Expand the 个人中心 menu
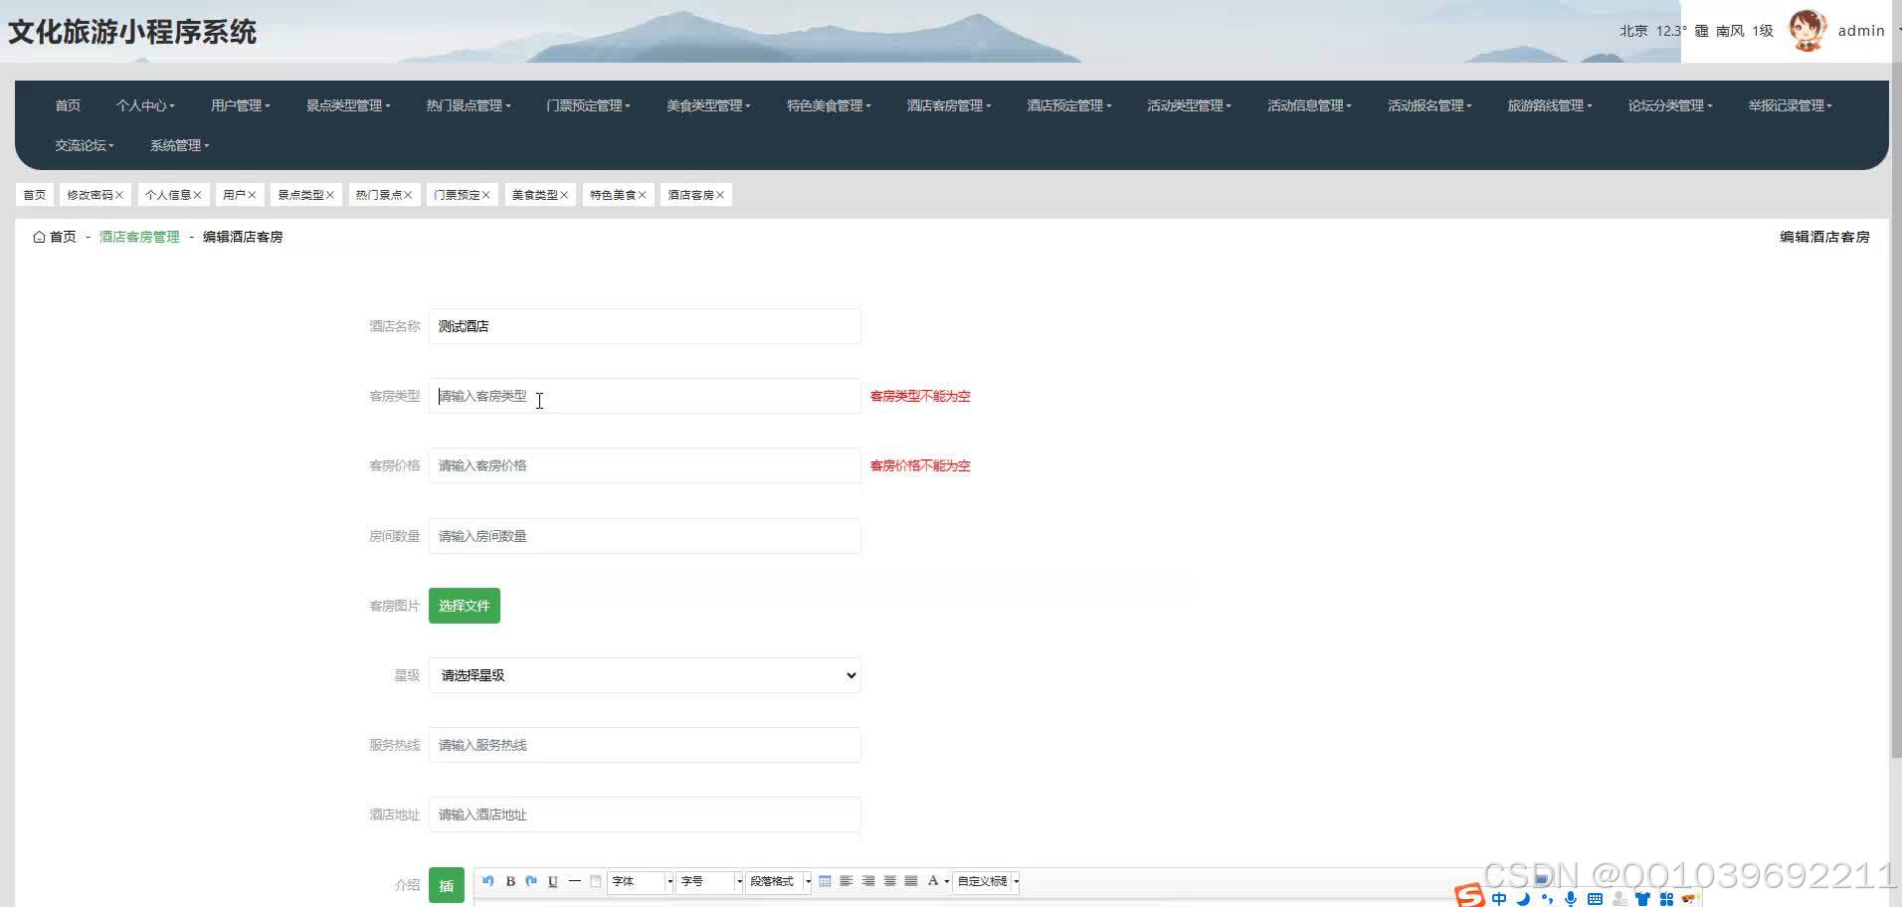This screenshot has width=1902, height=907. [x=145, y=105]
